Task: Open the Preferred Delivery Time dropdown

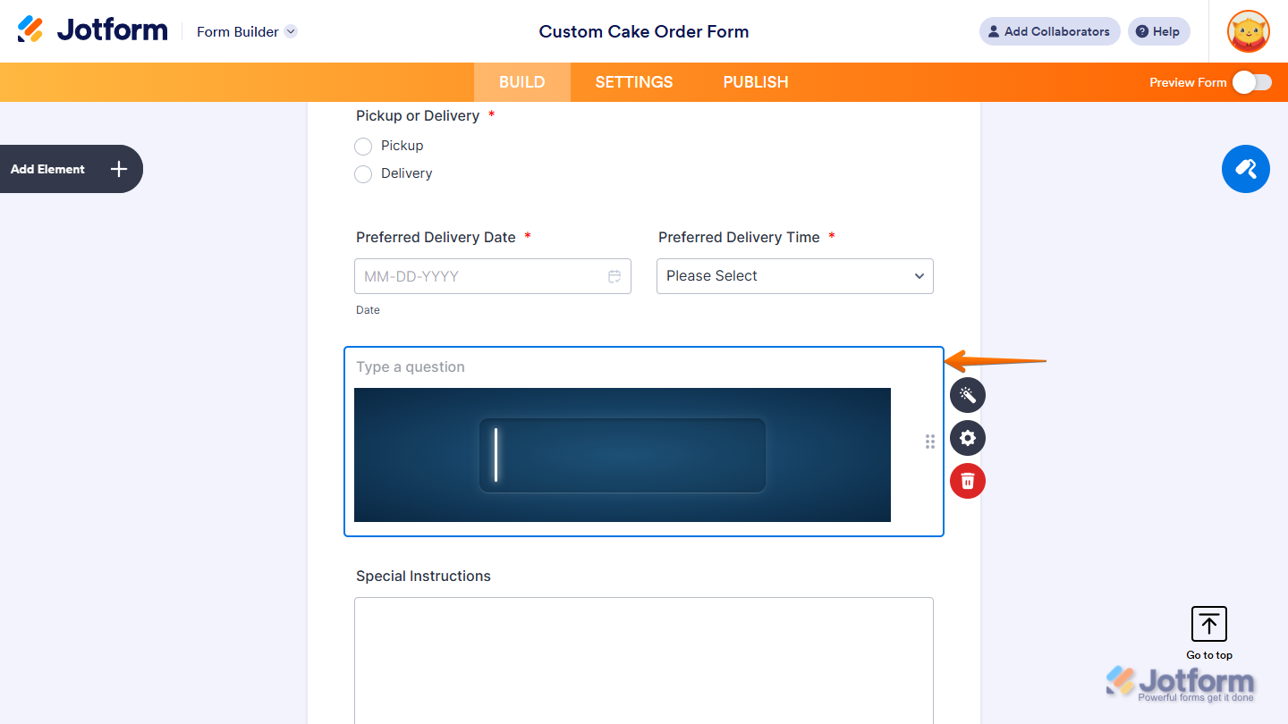Action: click(794, 276)
